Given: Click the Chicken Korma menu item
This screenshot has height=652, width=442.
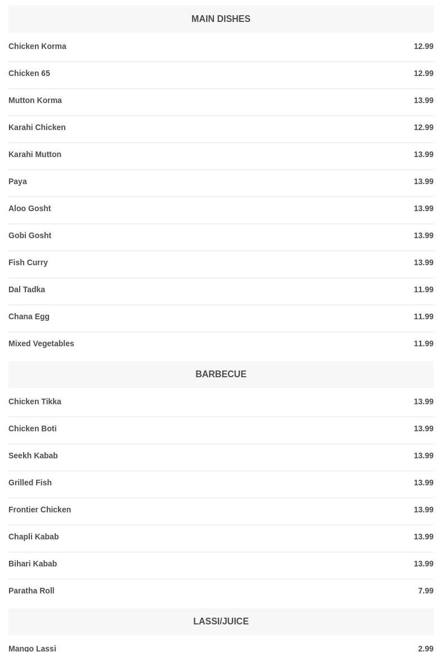Looking at the screenshot, I should [x=37, y=46].
